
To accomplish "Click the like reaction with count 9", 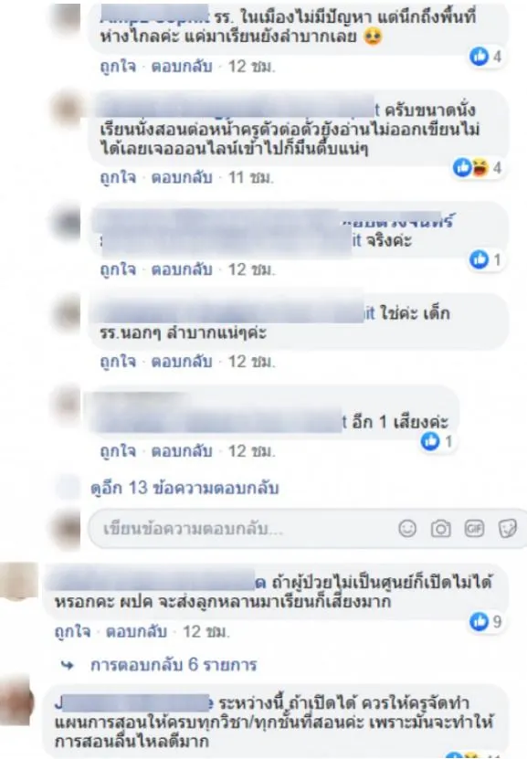I will (485, 621).
